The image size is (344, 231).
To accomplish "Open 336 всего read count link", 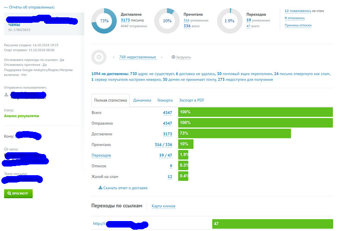I will [x=192, y=26].
